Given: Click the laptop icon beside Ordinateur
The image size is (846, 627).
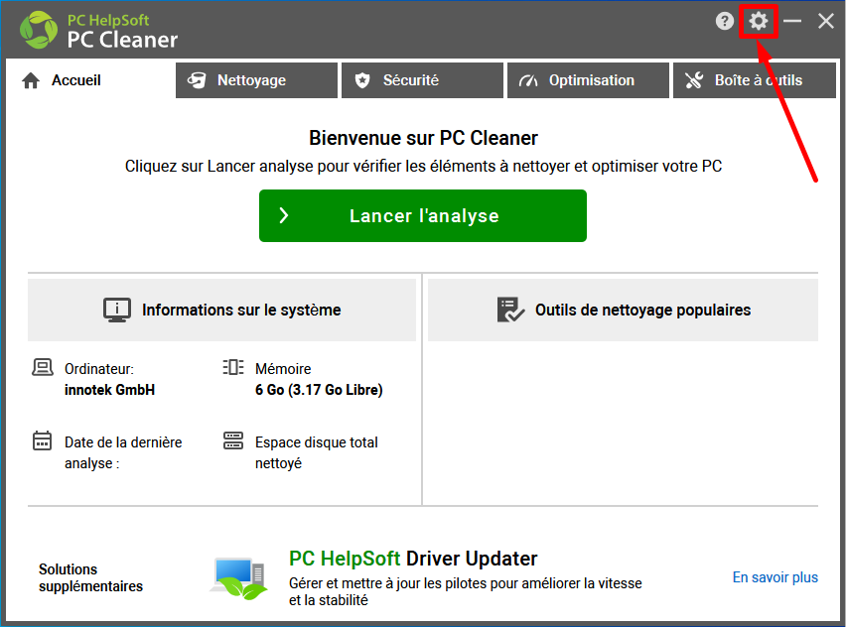Looking at the screenshot, I should [x=43, y=367].
